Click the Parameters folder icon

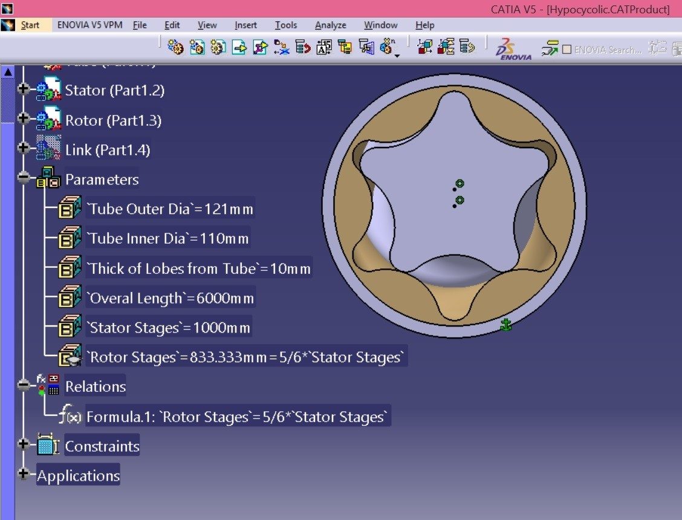pyautogui.click(x=48, y=178)
